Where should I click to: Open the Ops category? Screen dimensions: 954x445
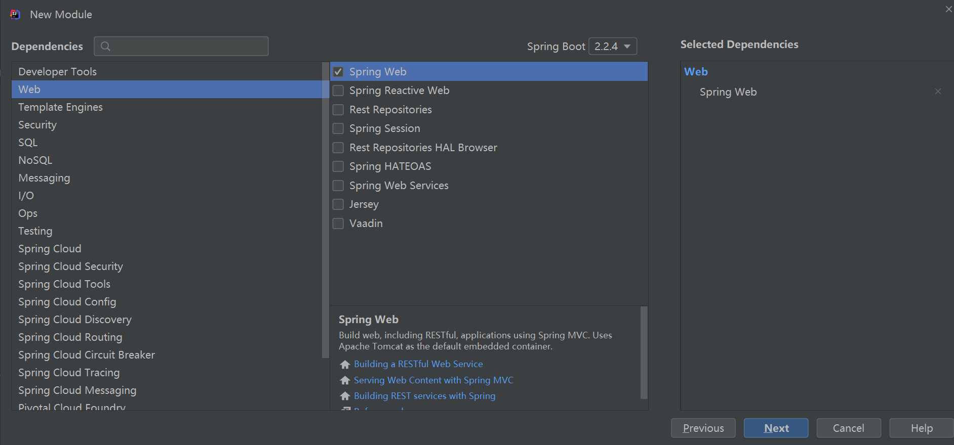[x=167, y=213]
